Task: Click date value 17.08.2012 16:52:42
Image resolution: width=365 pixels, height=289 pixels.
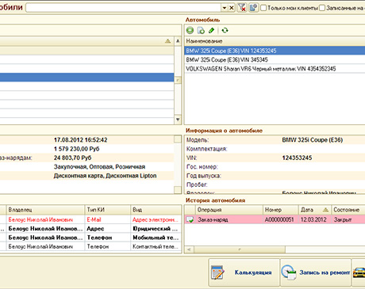Action: (81, 140)
